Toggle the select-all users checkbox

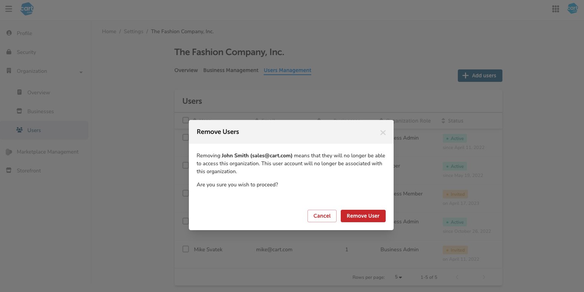[185, 120]
